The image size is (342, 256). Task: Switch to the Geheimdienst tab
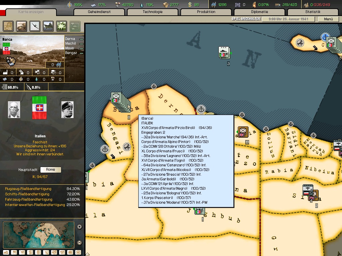tap(99, 12)
